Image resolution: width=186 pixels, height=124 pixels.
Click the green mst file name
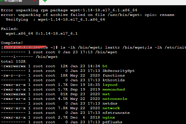pyautogui.click(x=106, y=94)
